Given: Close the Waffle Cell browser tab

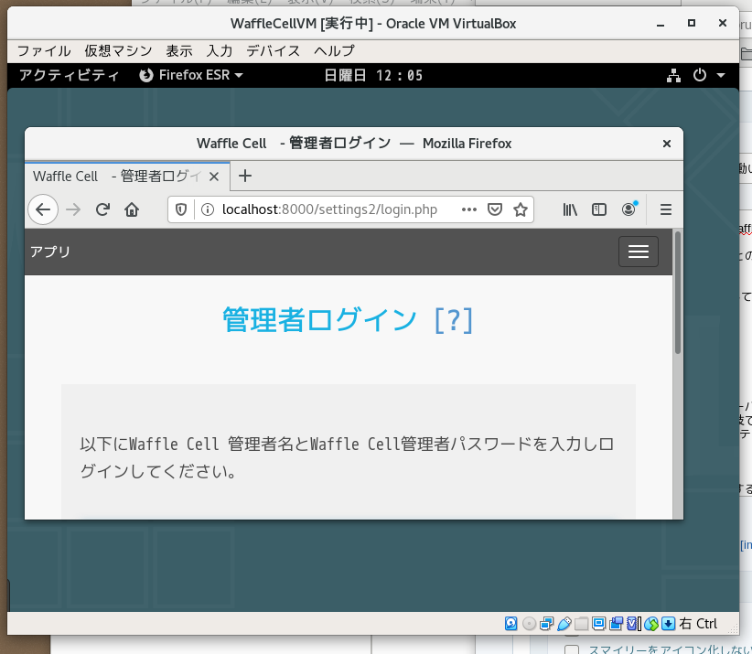Looking at the screenshot, I should [x=214, y=177].
